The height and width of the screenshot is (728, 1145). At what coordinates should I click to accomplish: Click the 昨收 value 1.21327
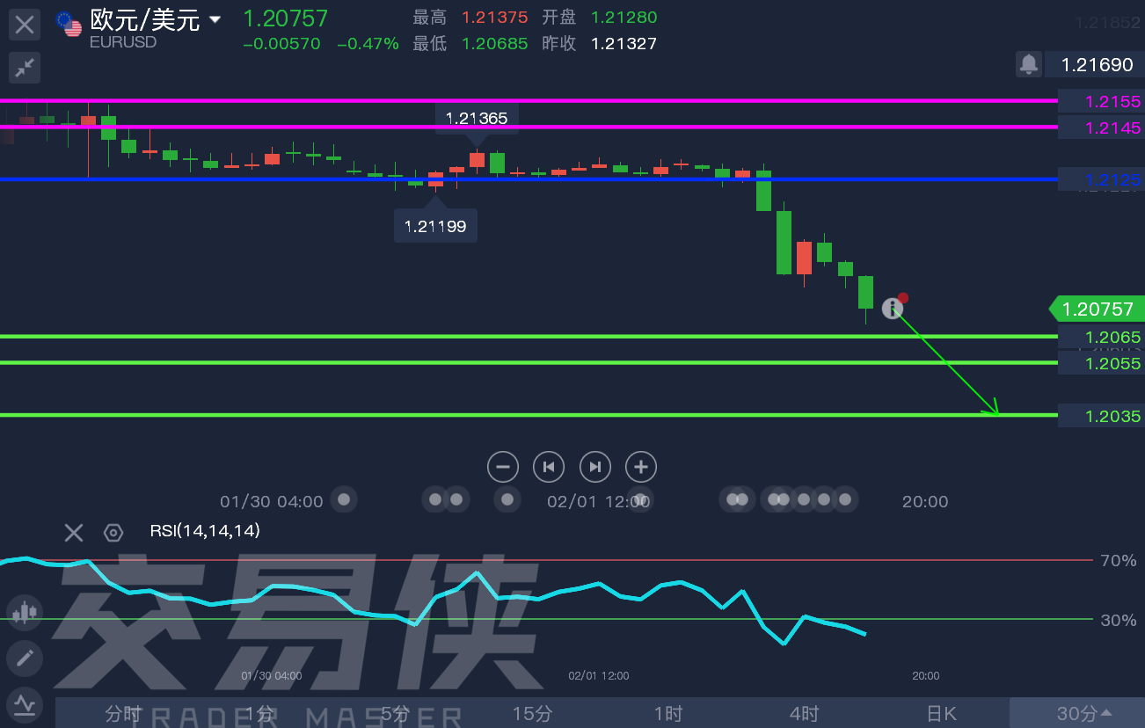(624, 43)
